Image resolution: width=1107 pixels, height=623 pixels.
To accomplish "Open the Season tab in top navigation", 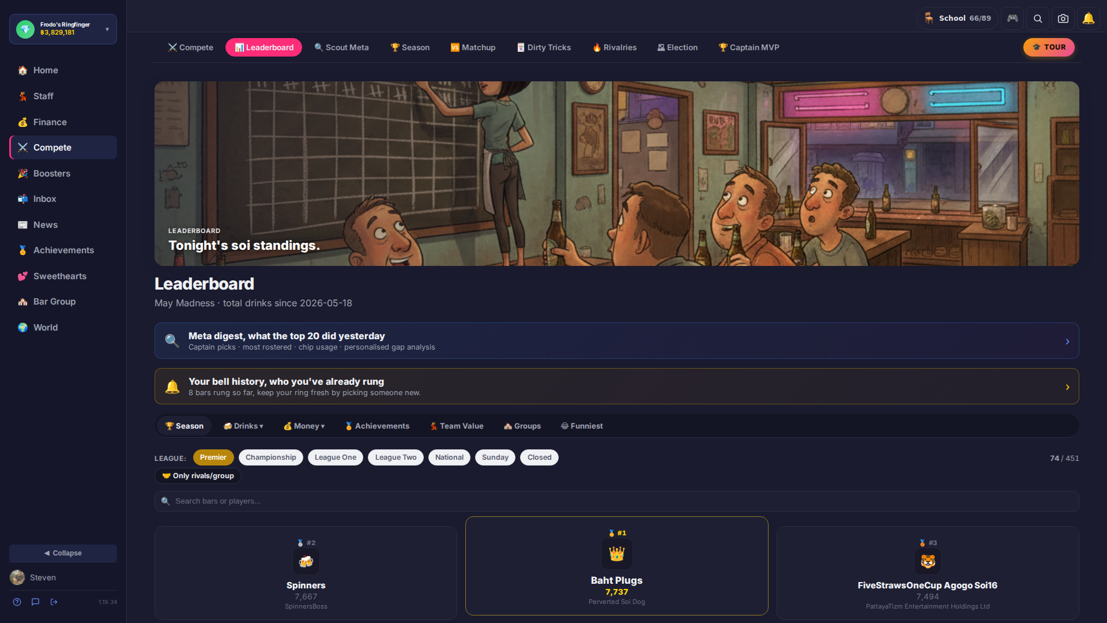I will pyautogui.click(x=410, y=47).
